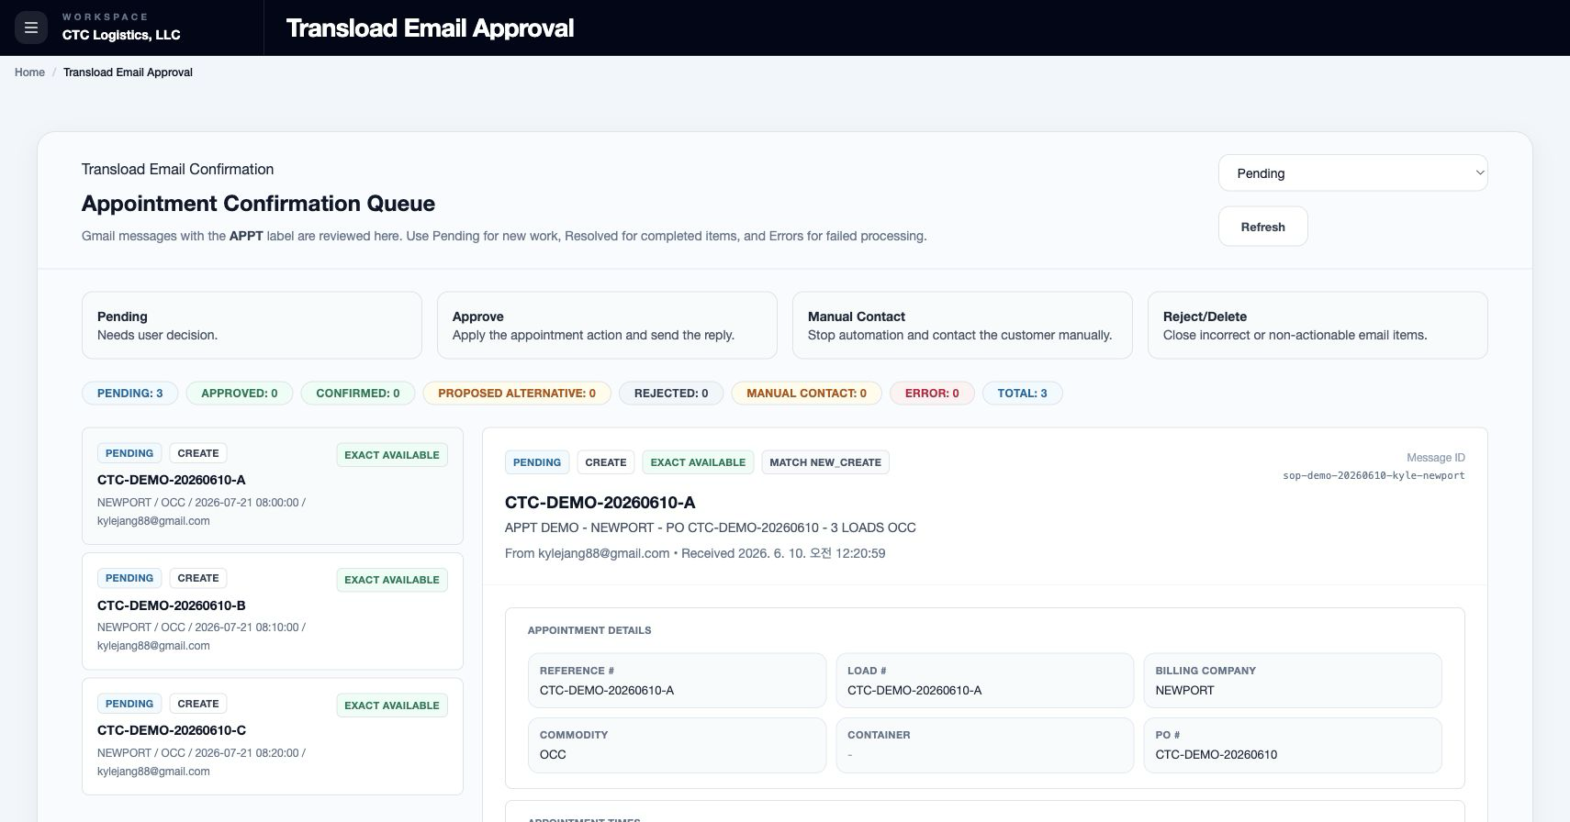Click the MATCH NEW_CREATE badge in detail header
1570x822 pixels.
825,462
